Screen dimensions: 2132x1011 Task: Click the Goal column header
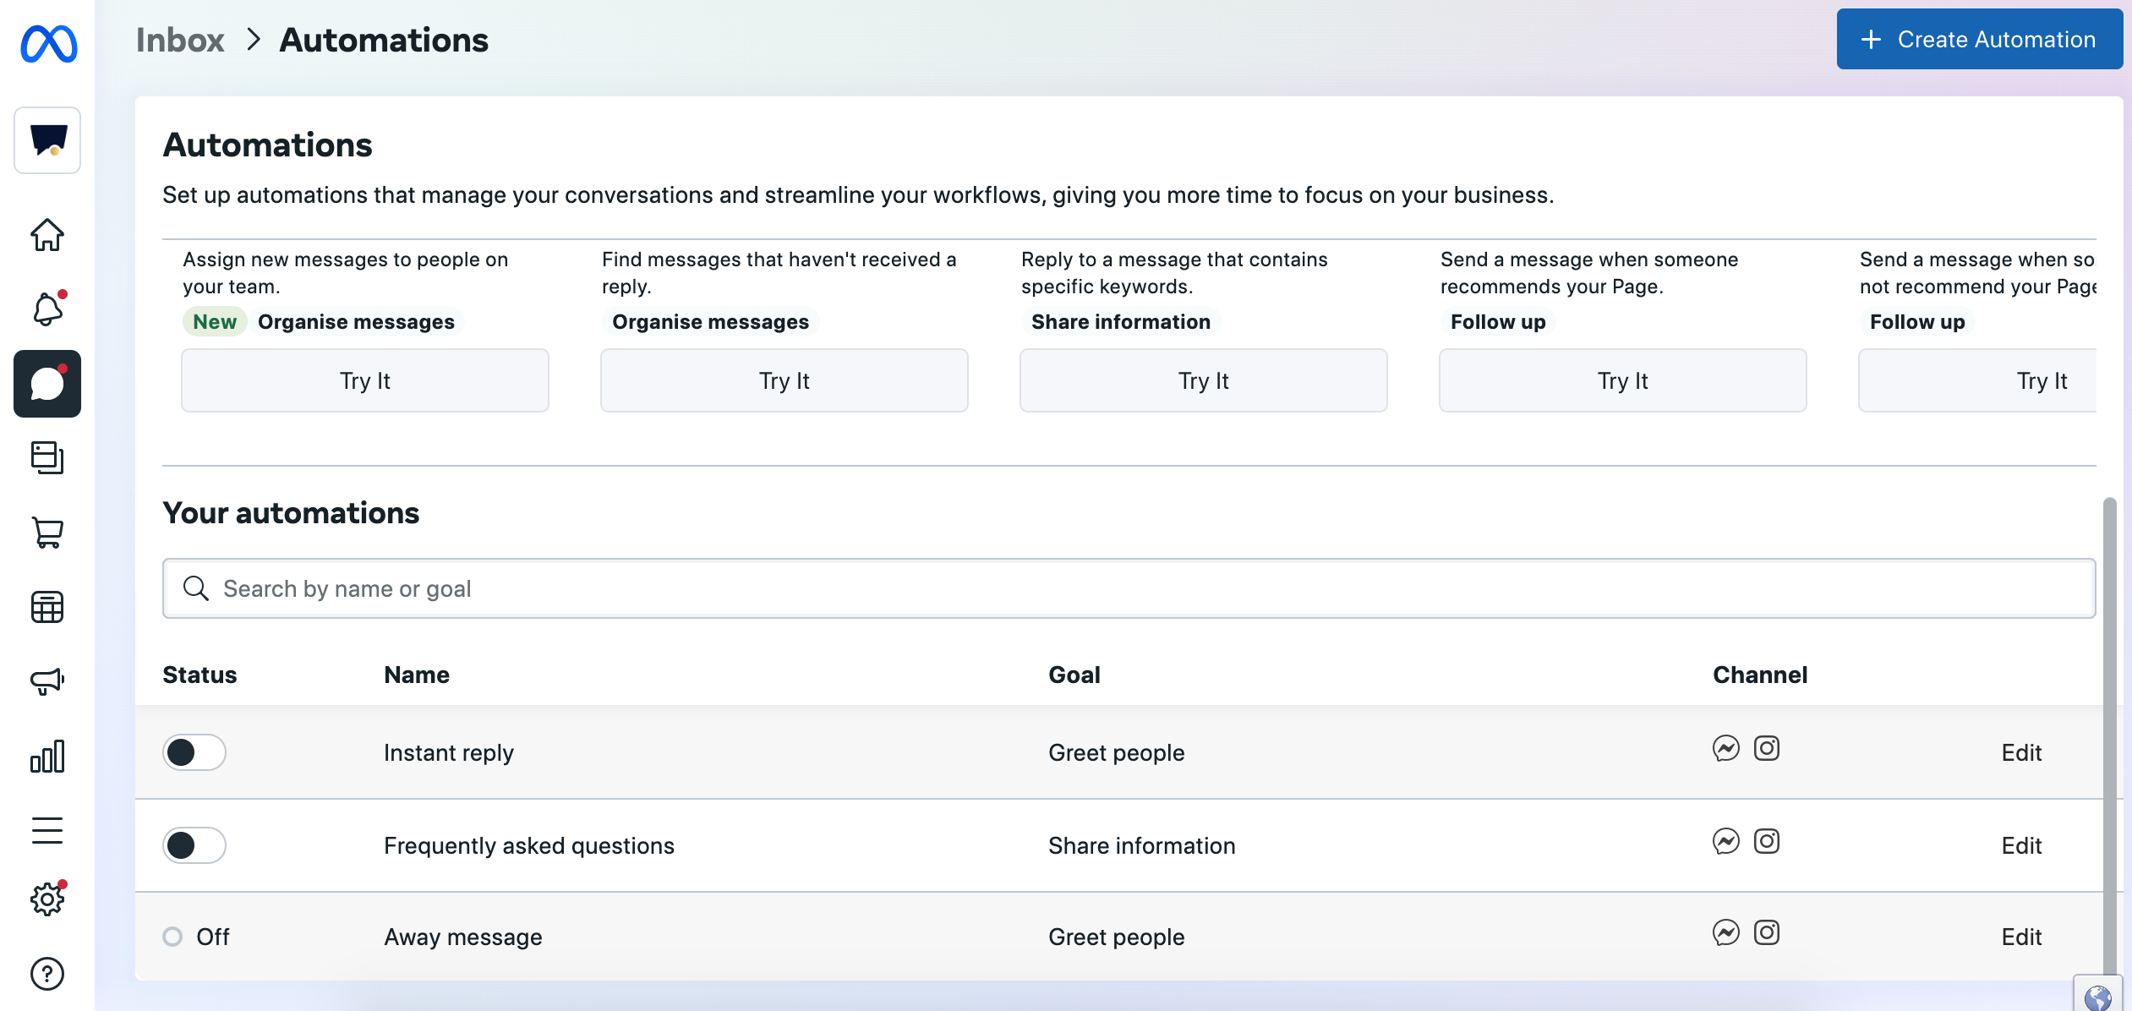tap(1074, 675)
